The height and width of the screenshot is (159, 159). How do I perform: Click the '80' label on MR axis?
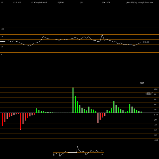(155, 94)
